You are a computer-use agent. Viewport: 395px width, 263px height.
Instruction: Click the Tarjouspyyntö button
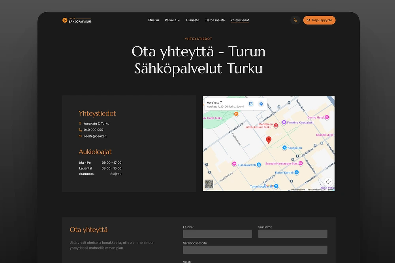click(319, 20)
